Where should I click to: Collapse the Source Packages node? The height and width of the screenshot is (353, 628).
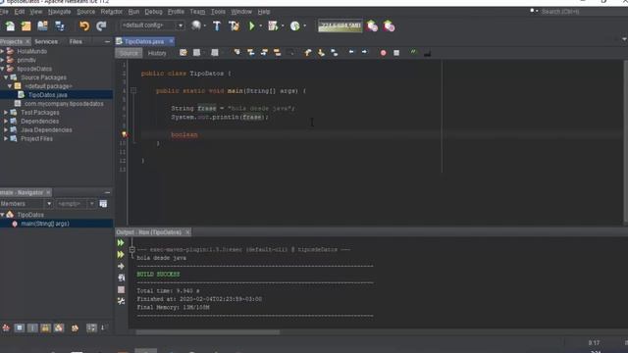(6, 77)
